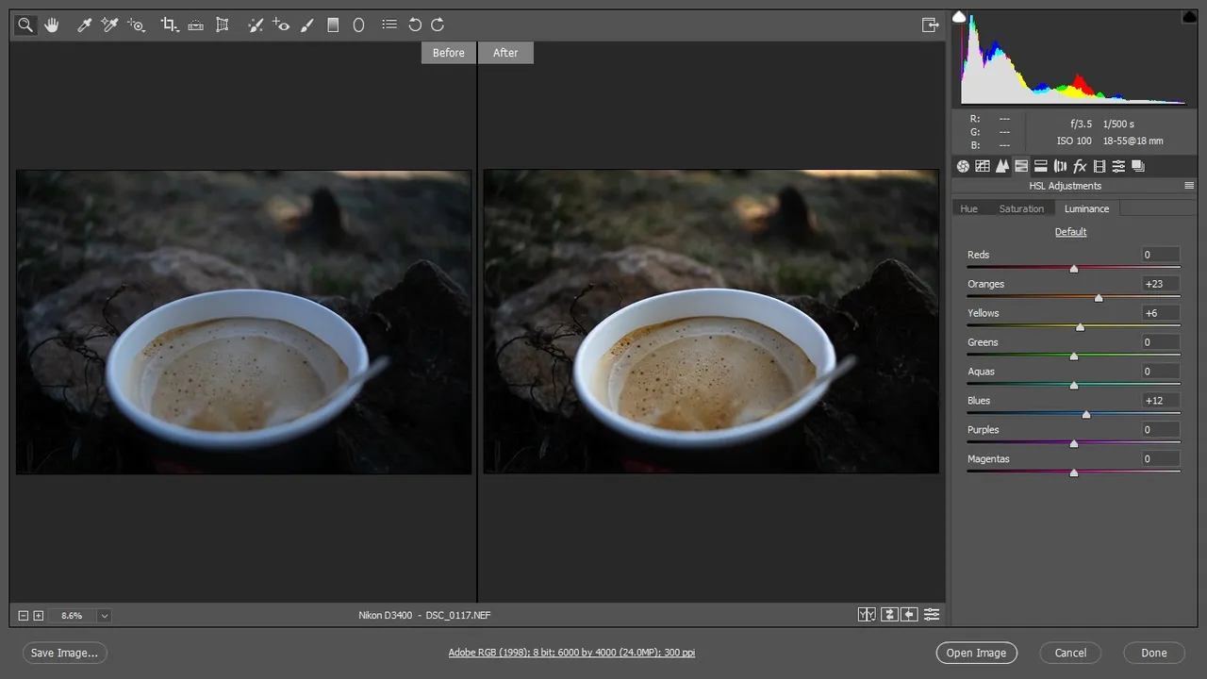The width and height of the screenshot is (1207, 679).
Task: Select the White Balance eyedropper tool
Action: point(84,25)
